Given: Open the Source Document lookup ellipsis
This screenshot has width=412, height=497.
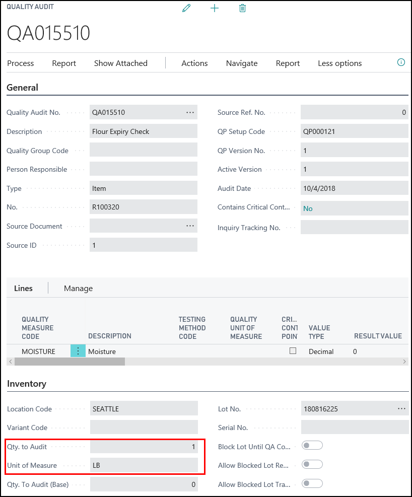Looking at the screenshot, I should click(x=190, y=226).
